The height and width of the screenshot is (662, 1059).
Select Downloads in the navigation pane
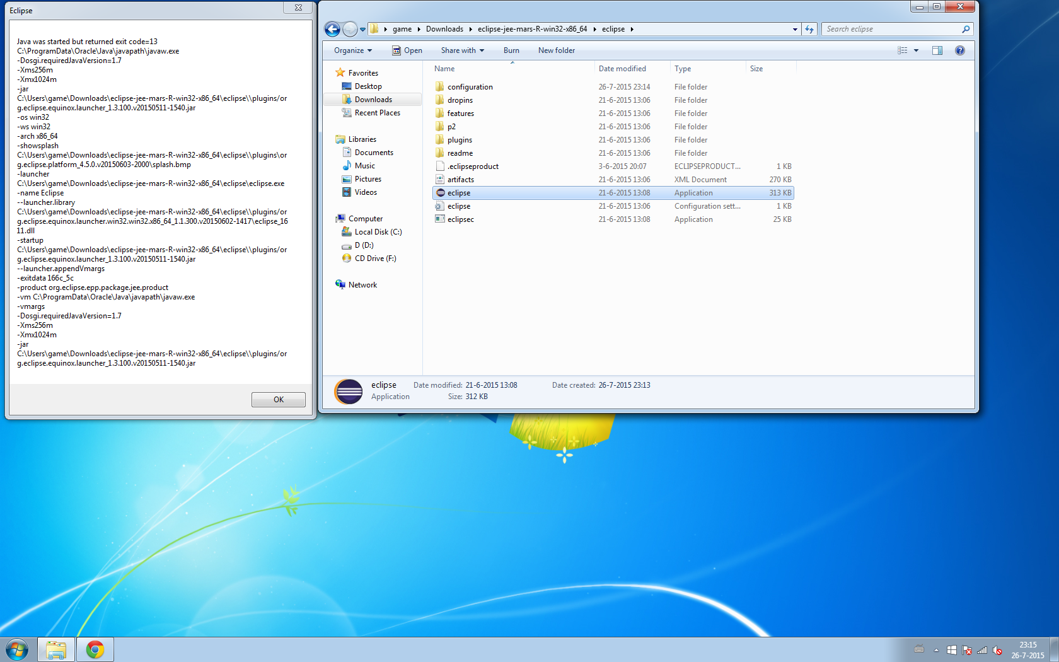(x=373, y=100)
